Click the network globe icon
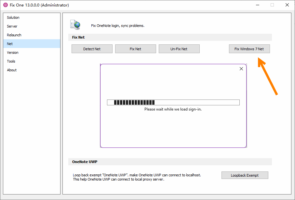The height and width of the screenshot is (200, 295). click(x=75, y=25)
